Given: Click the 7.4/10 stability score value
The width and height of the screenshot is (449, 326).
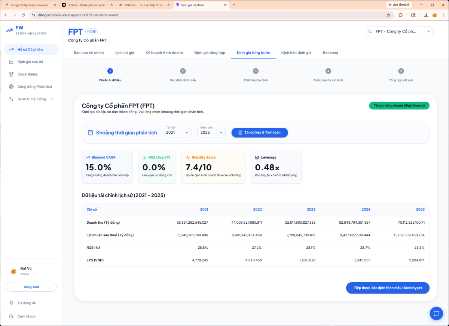Looking at the screenshot, I should [x=199, y=167].
